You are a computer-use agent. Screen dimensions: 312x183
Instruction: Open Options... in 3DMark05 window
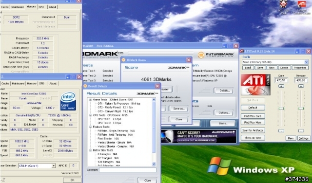(223, 112)
